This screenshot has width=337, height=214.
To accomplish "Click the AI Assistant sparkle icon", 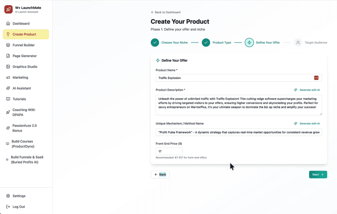I will pyautogui.click(x=8, y=88).
